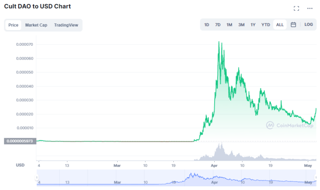Click the May label on main x-axis
320x190 pixels.
point(308,165)
